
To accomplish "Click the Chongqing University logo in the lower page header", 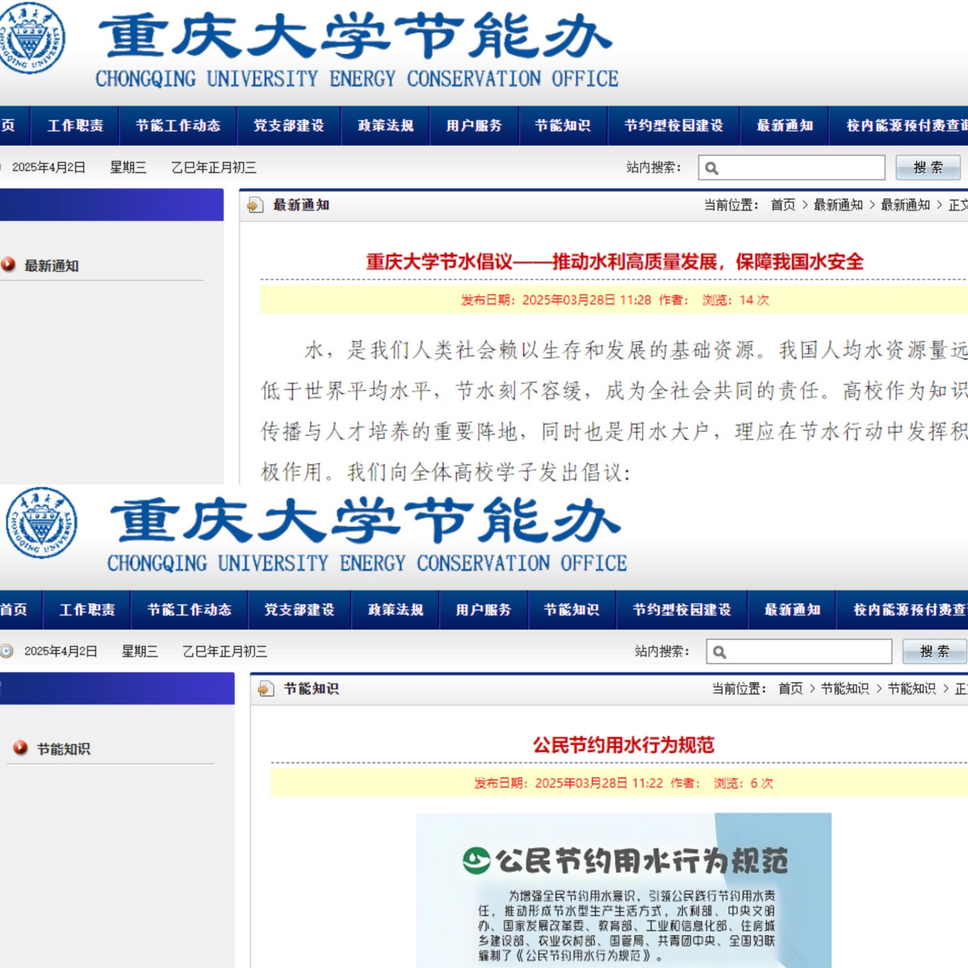I will click(41, 523).
